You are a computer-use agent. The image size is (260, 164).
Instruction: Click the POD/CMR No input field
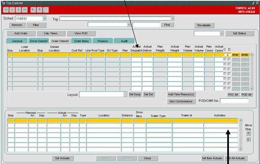click(x=234, y=101)
